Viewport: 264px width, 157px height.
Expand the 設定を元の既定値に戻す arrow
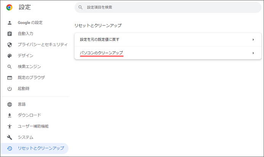253,40
